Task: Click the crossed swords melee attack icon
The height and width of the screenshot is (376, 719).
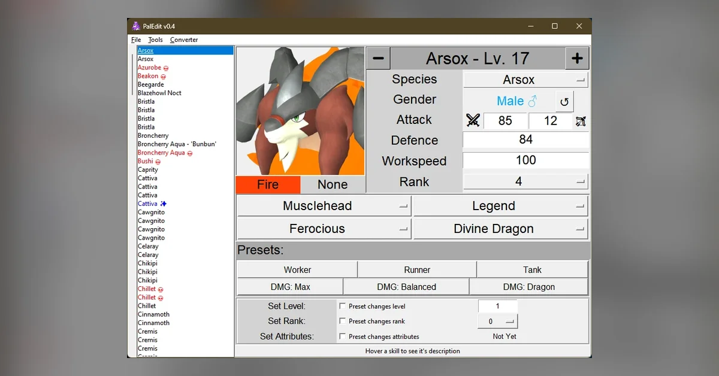Action: [473, 121]
